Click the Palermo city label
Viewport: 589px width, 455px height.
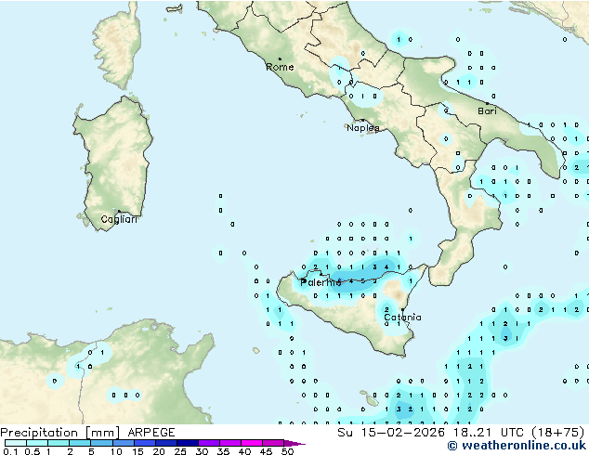(x=321, y=282)
